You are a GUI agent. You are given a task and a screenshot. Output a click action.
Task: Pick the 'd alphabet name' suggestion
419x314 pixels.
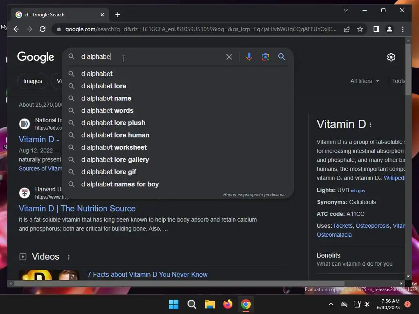point(178,98)
